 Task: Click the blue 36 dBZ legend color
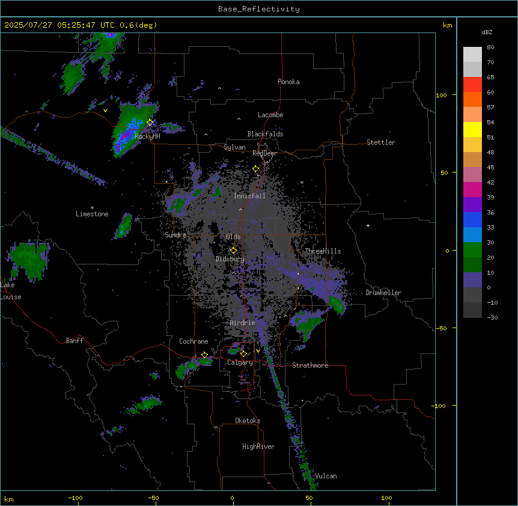pyautogui.click(x=472, y=219)
